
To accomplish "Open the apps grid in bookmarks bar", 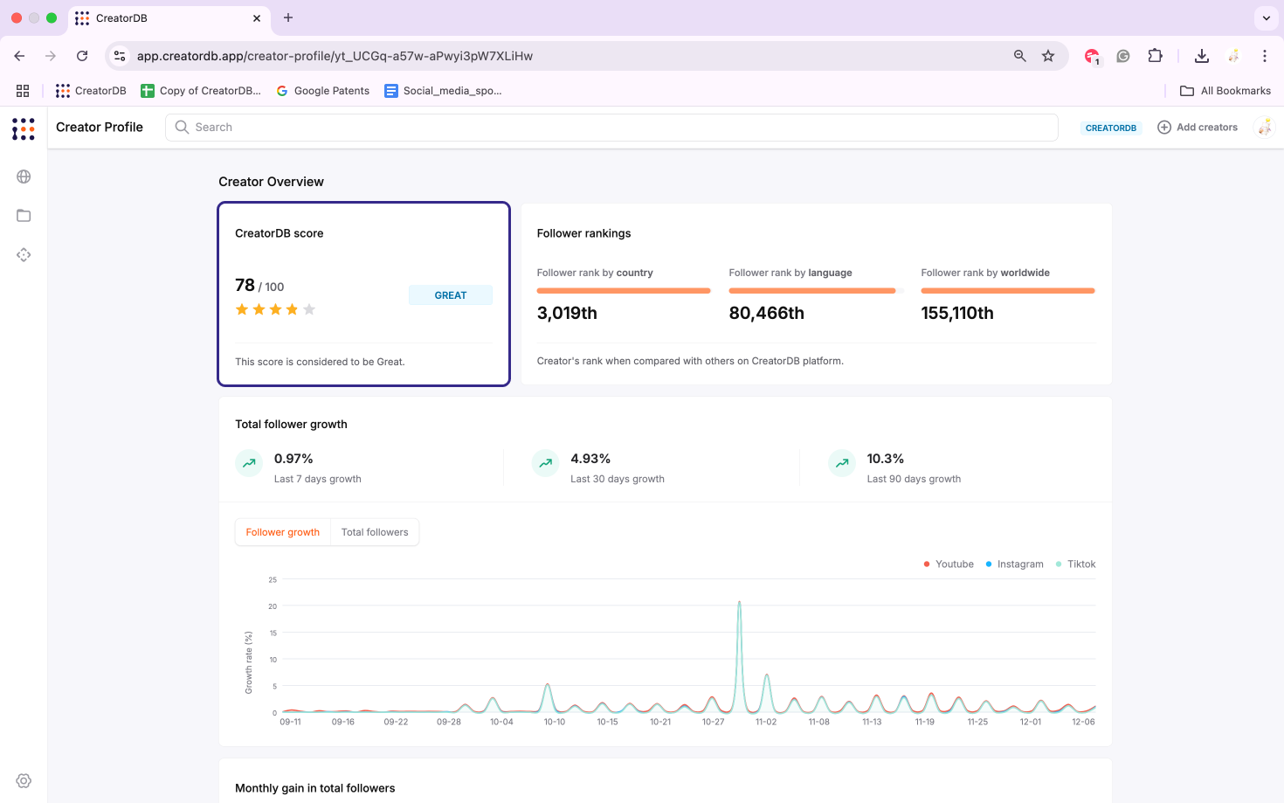I will [x=23, y=91].
